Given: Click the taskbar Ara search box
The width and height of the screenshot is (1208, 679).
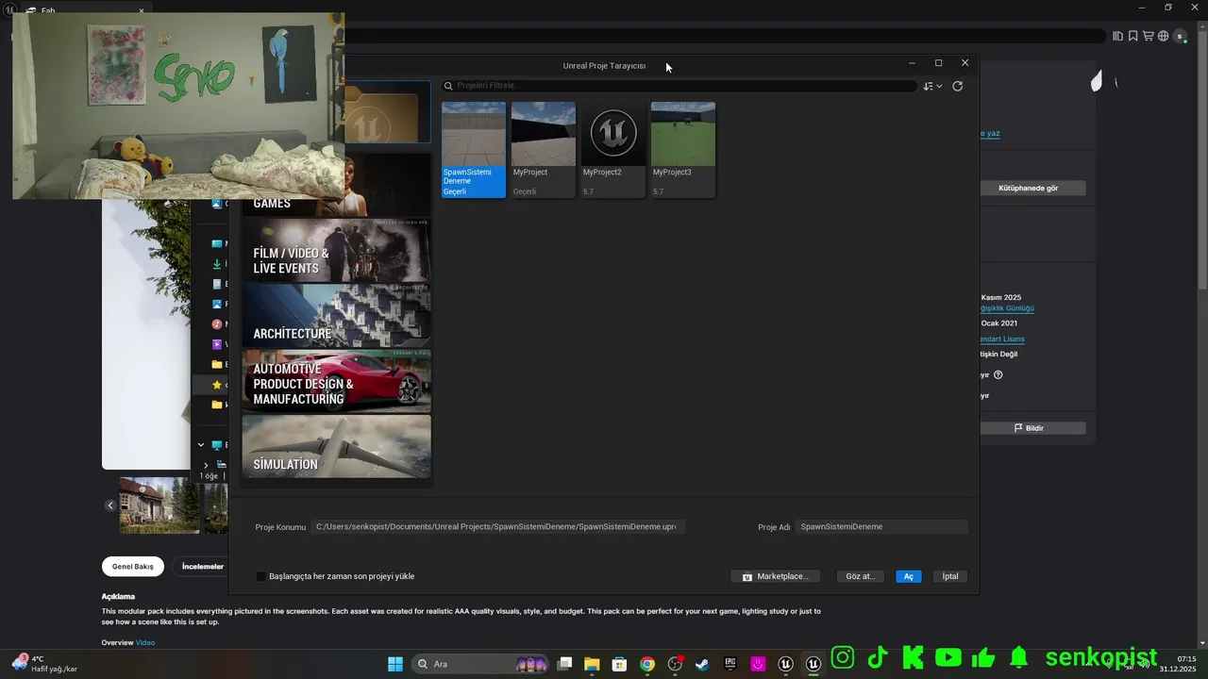Looking at the screenshot, I should pyautogui.click(x=481, y=664).
